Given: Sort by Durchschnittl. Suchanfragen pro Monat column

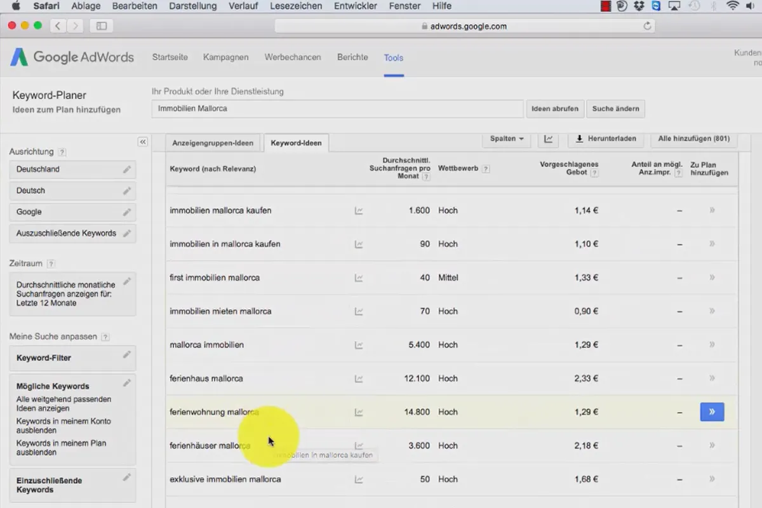Looking at the screenshot, I should pyautogui.click(x=399, y=168).
